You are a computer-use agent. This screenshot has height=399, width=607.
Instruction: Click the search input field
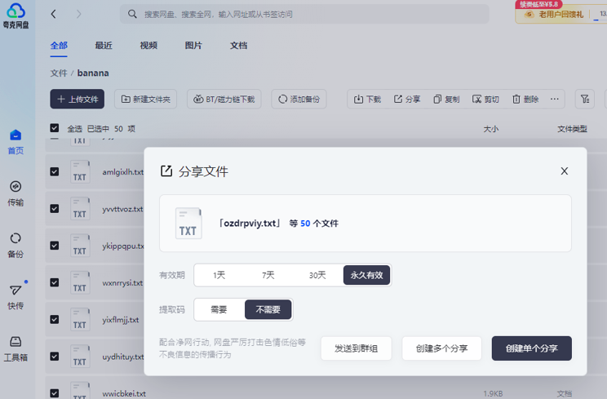tap(304, 15)
